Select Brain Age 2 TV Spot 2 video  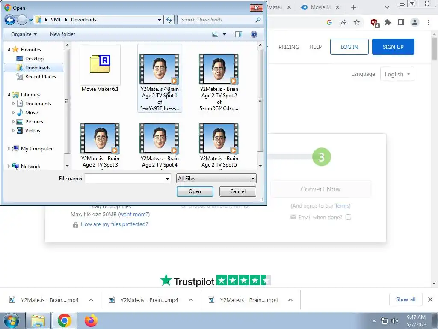tap(219, 81)
